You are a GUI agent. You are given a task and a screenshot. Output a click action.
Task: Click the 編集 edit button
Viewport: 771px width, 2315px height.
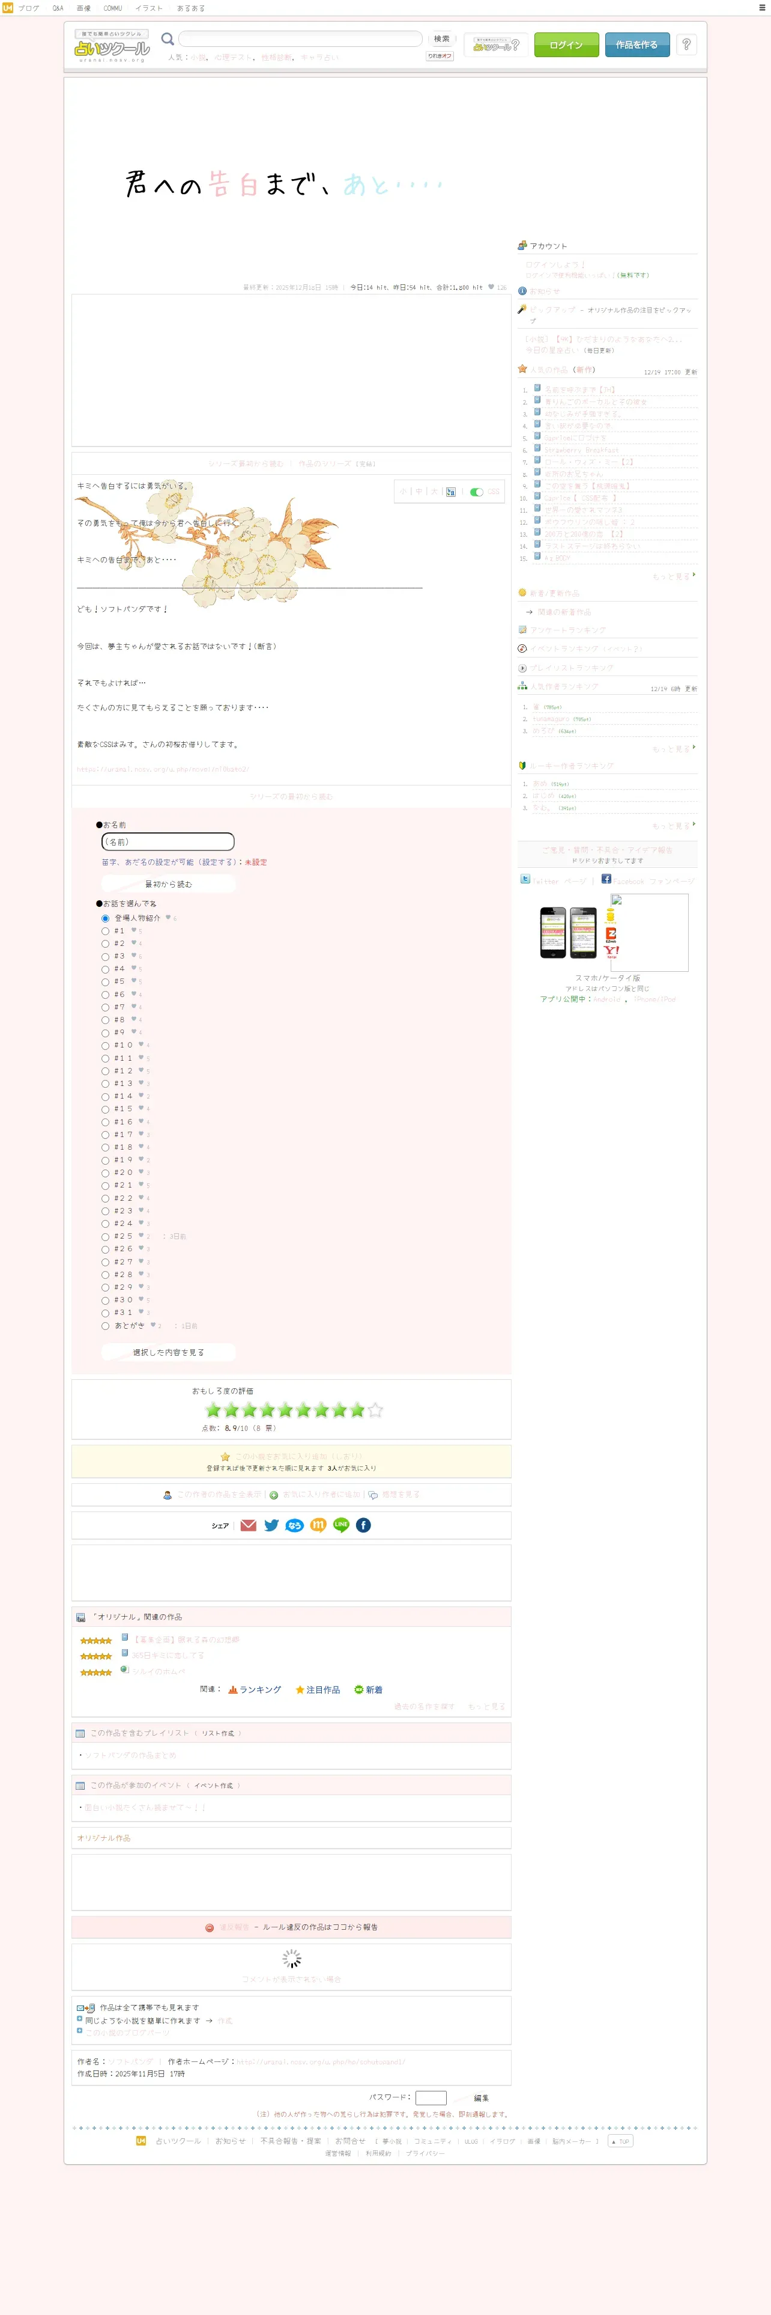click(481, 2099)
